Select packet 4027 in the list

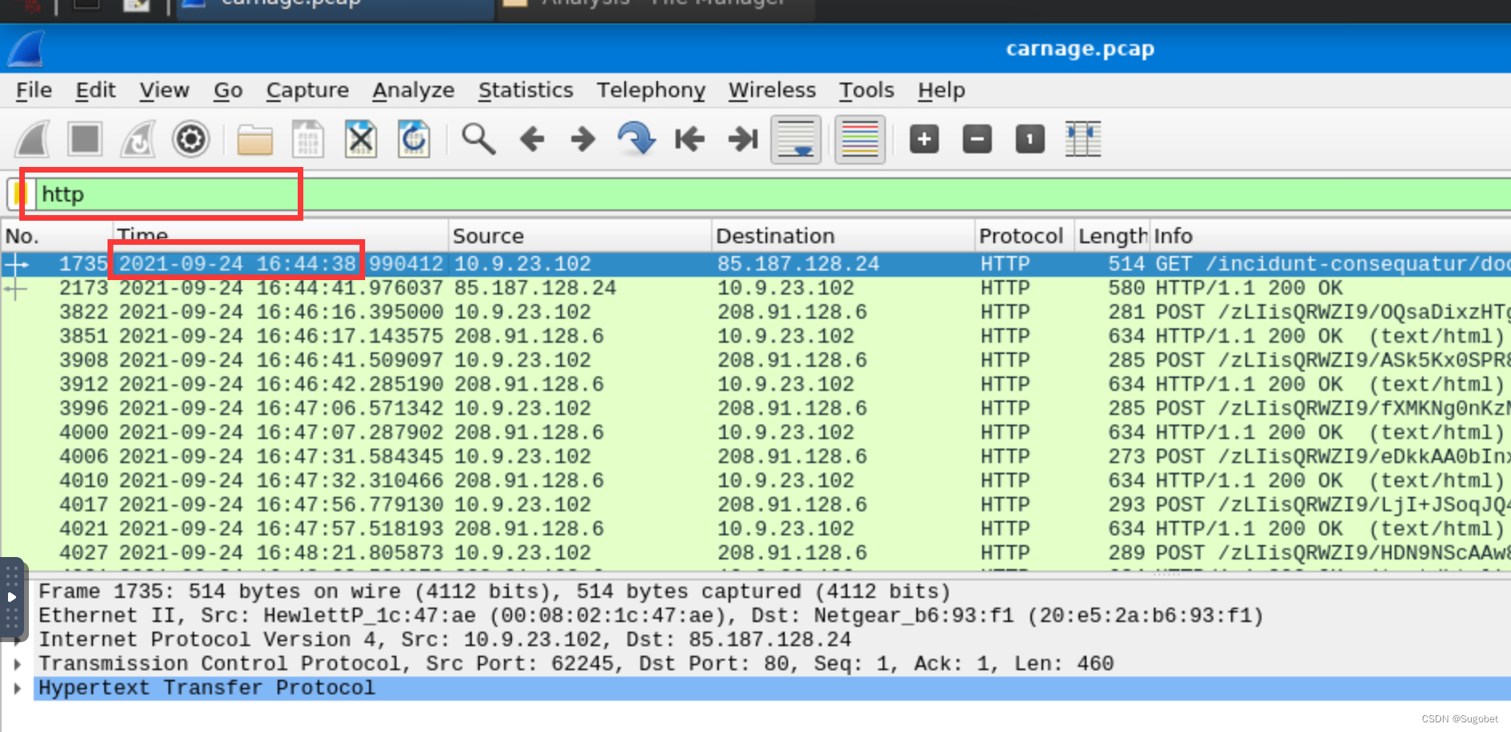(756, 553)
